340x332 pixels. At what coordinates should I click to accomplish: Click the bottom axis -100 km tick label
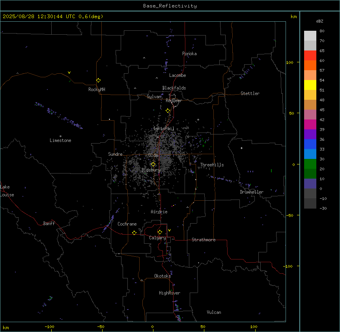point(49,326)
